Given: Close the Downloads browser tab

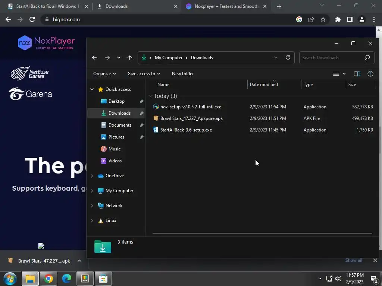Looking at the screenshot, I should 176,7.
